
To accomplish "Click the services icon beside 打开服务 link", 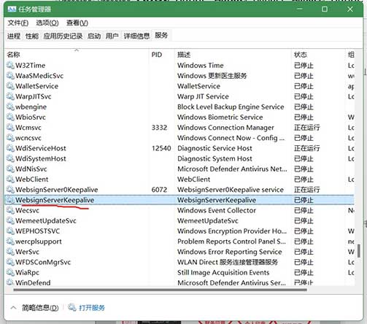I will click(72, 307).
